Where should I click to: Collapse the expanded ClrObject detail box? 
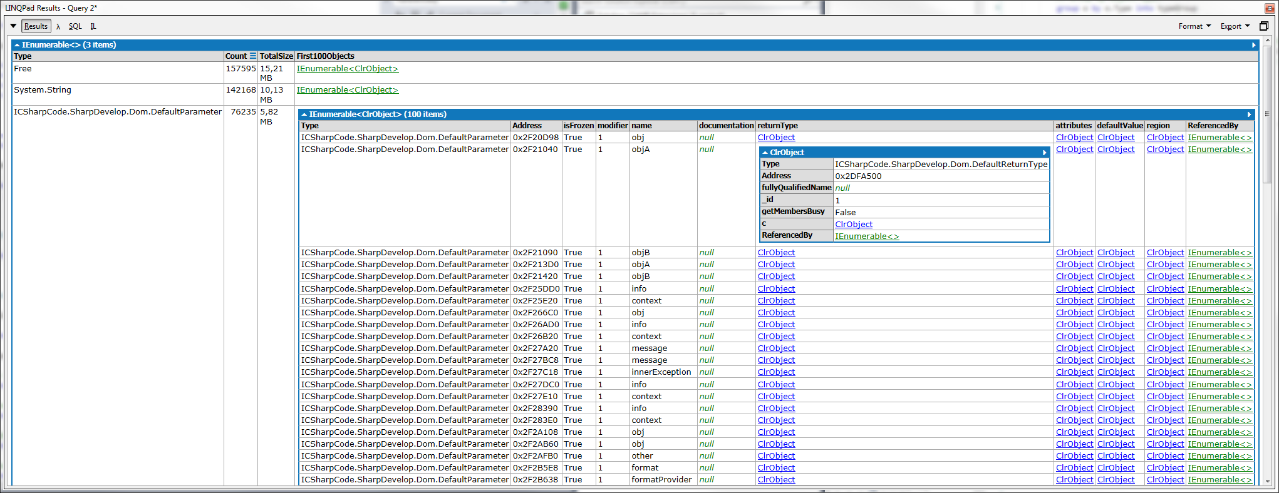tap(765, 153)
